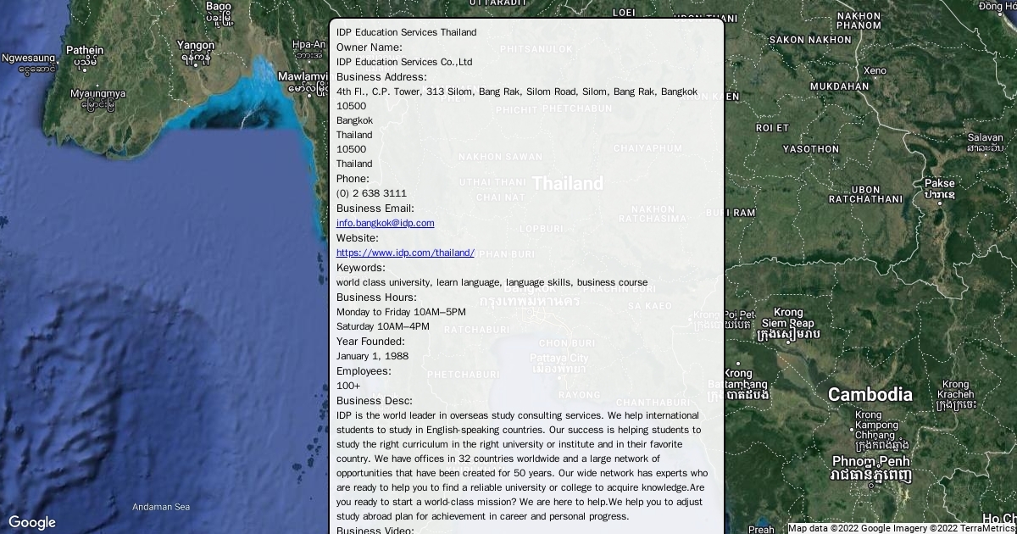Click the Pathein city label

point(85,51)
